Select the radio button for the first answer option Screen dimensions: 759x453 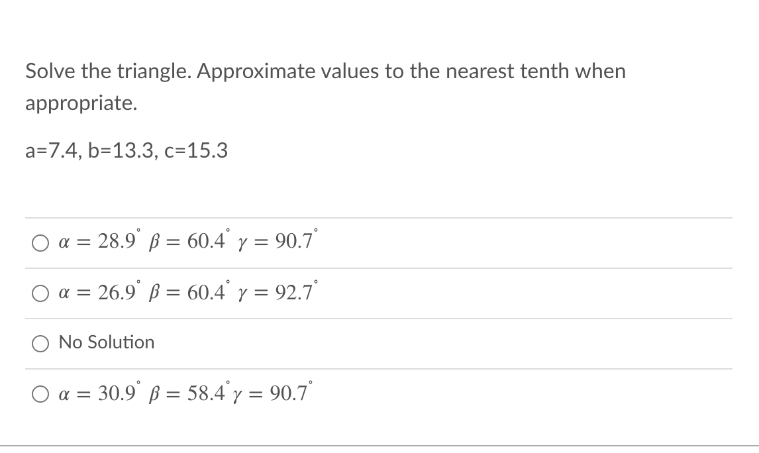pos(40,242)
